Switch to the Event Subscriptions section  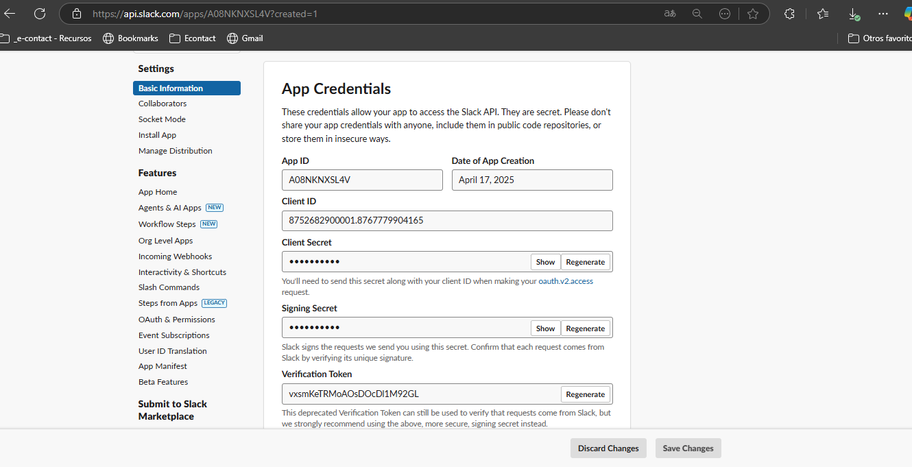click(173, 335)
